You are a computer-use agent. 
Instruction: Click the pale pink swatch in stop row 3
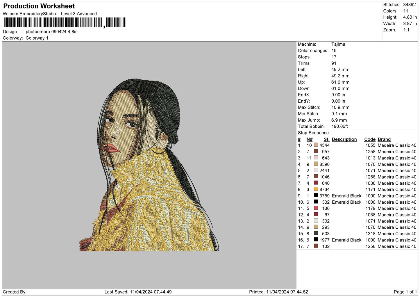click(x=316, y=158)
